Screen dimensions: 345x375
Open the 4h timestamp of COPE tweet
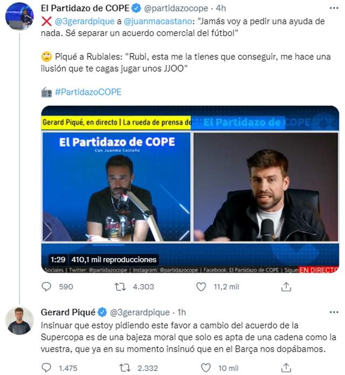[x=221, y=9]
